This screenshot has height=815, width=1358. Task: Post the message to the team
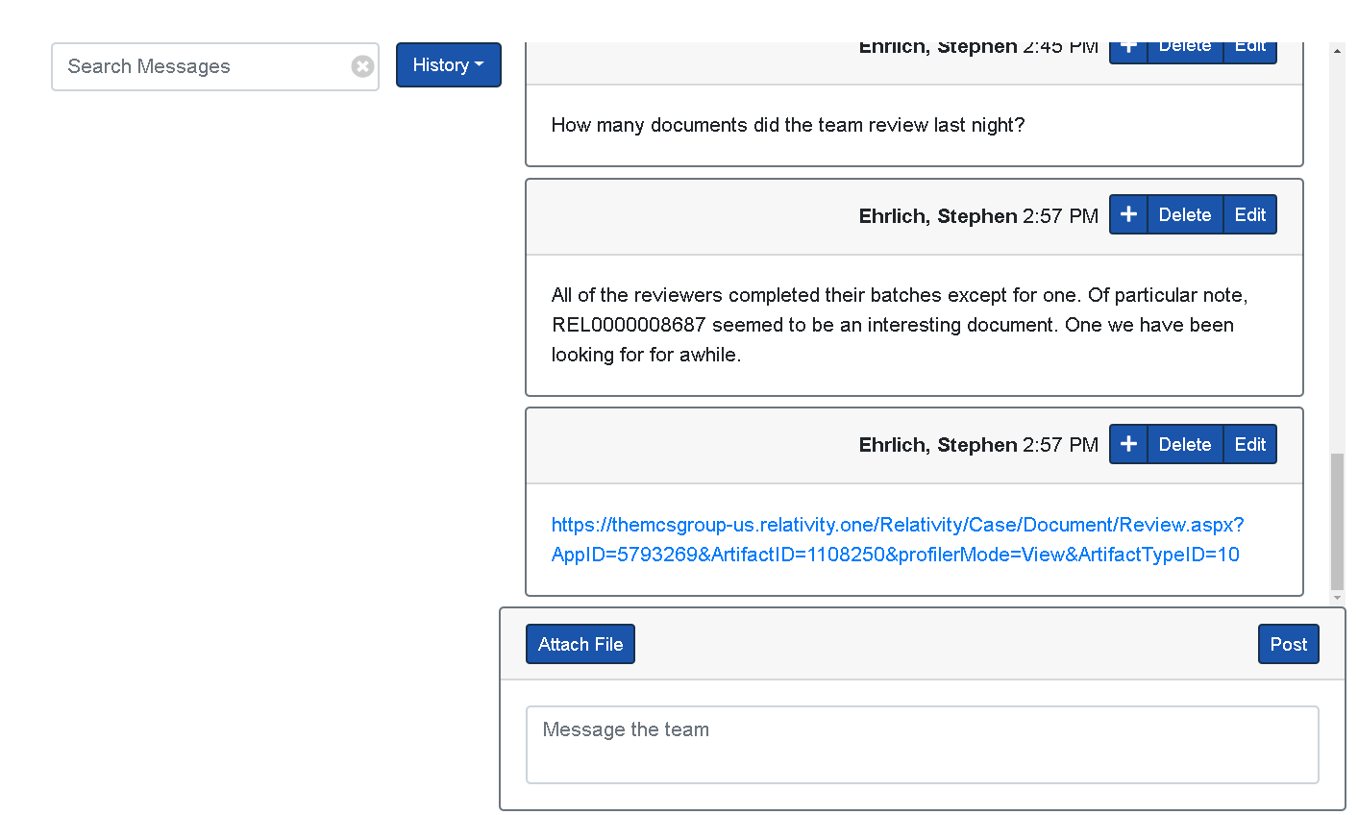pos(1288,644)
